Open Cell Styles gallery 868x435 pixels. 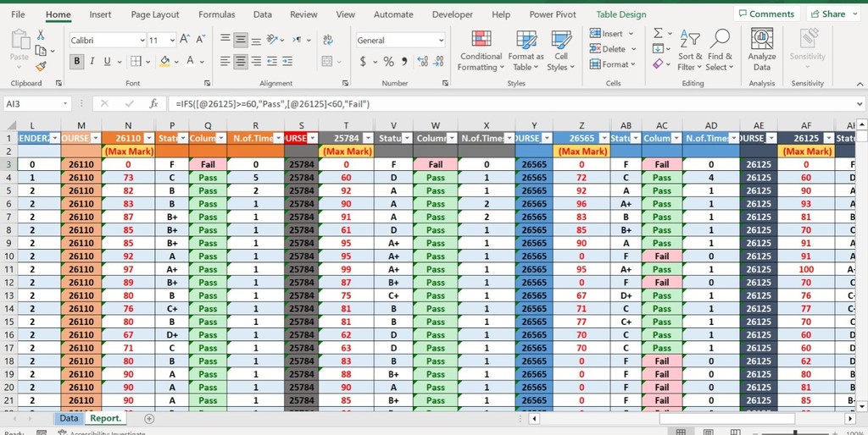pos(561,51)
